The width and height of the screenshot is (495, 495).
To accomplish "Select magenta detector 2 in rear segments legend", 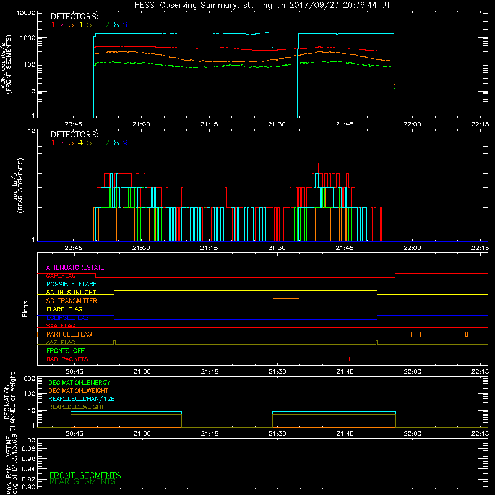I will pos(62,143).
